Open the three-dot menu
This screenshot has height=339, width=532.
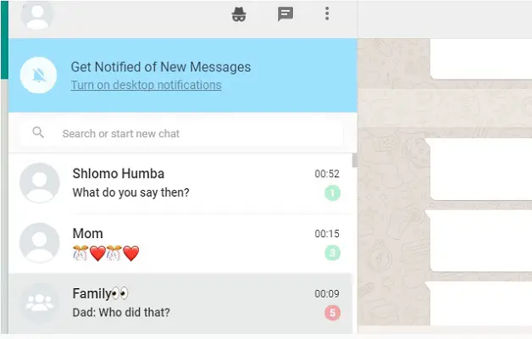pos(327,14)
